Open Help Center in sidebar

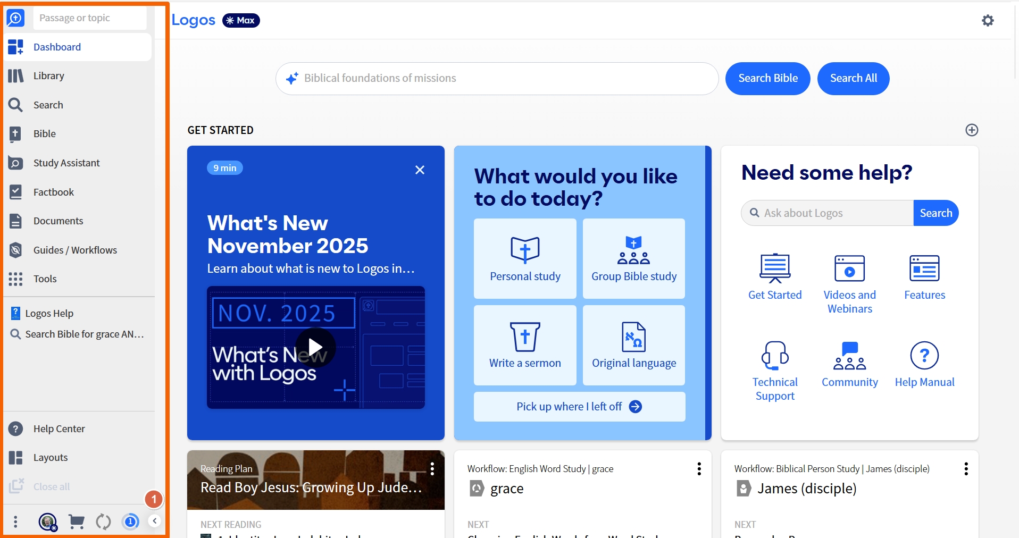coord(78,428)
